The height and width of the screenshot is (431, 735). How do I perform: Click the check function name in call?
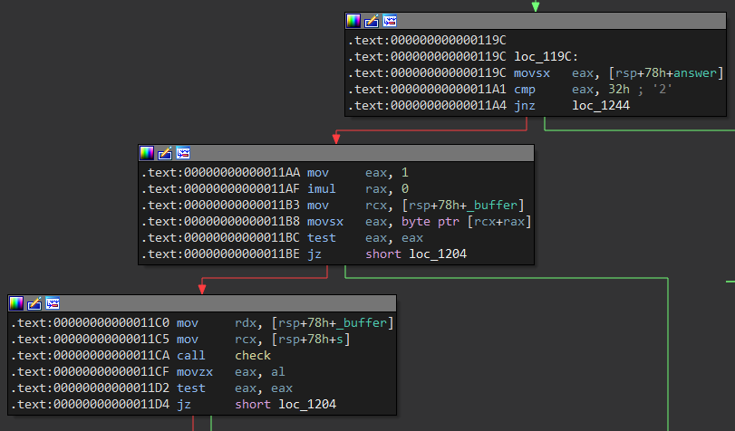(x=253, y=356)
